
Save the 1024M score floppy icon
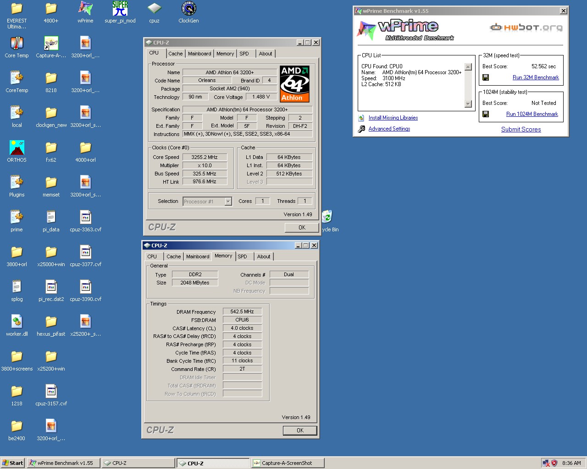coord(486,114)
